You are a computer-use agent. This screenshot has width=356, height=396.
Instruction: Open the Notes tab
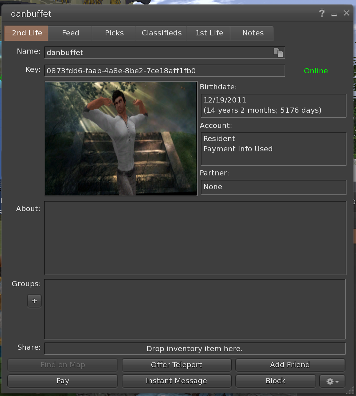click(x=253, y=33)
